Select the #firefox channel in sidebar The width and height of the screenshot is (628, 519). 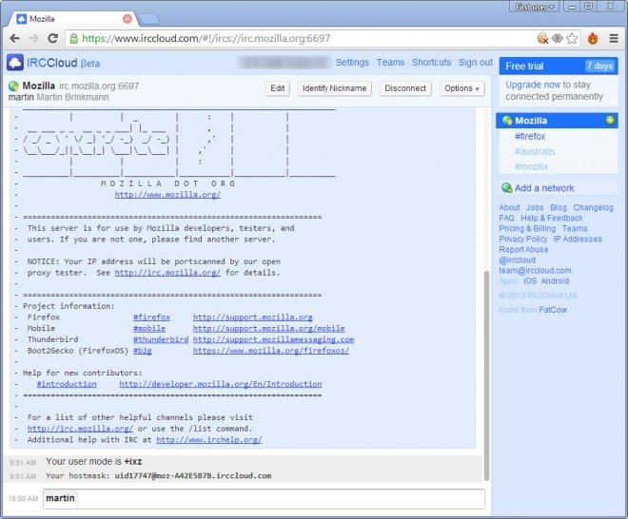tap(529, 137)
